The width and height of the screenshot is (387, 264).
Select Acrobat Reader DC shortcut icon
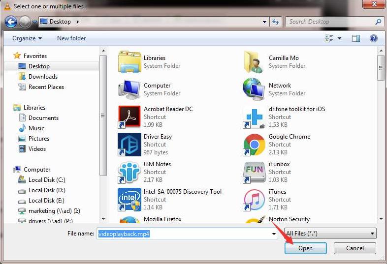pyautogui.click(x=129, y=117)
